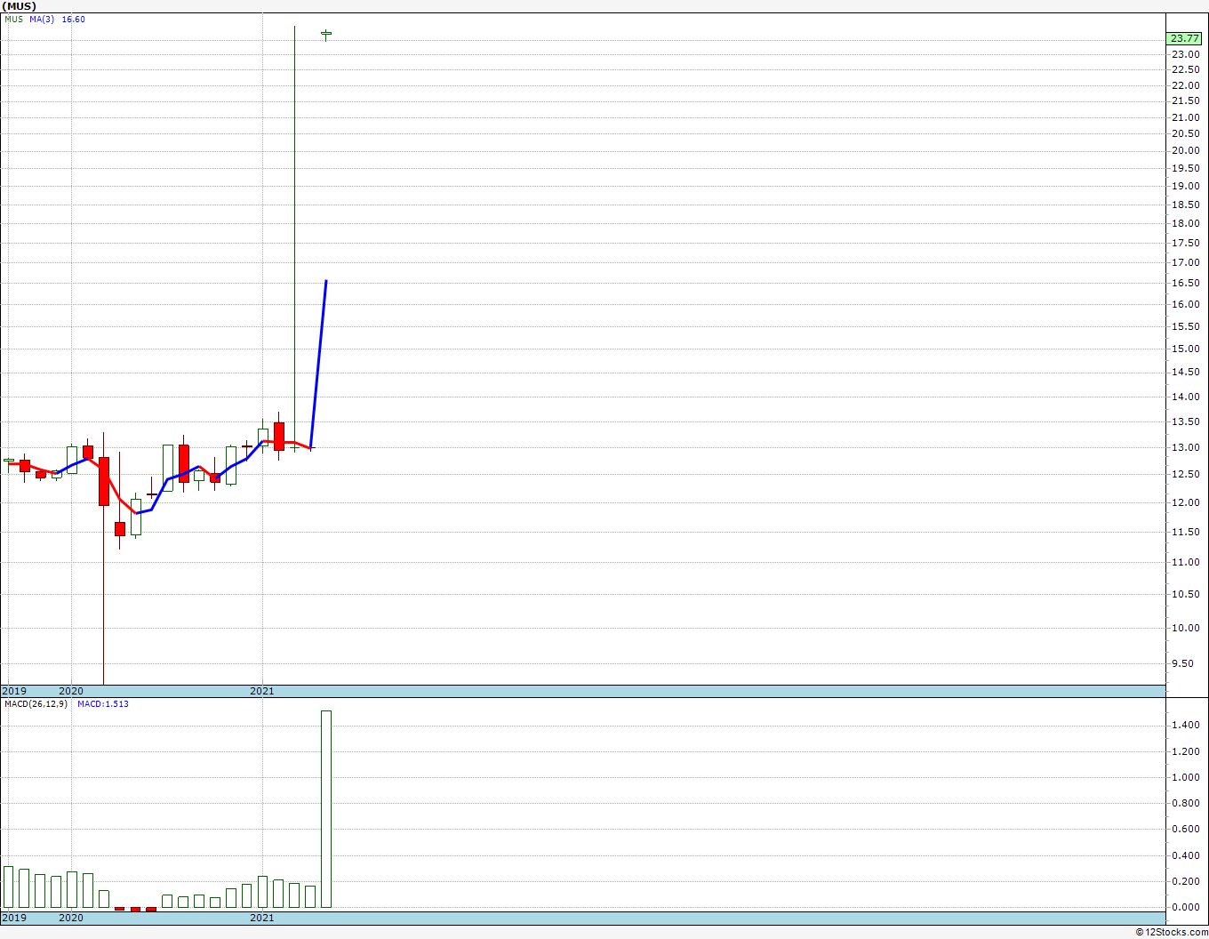The height and width of the screenshot is (939, 1209).
Task: Click the end of the blue moving average line
Action: coord(326,281)
